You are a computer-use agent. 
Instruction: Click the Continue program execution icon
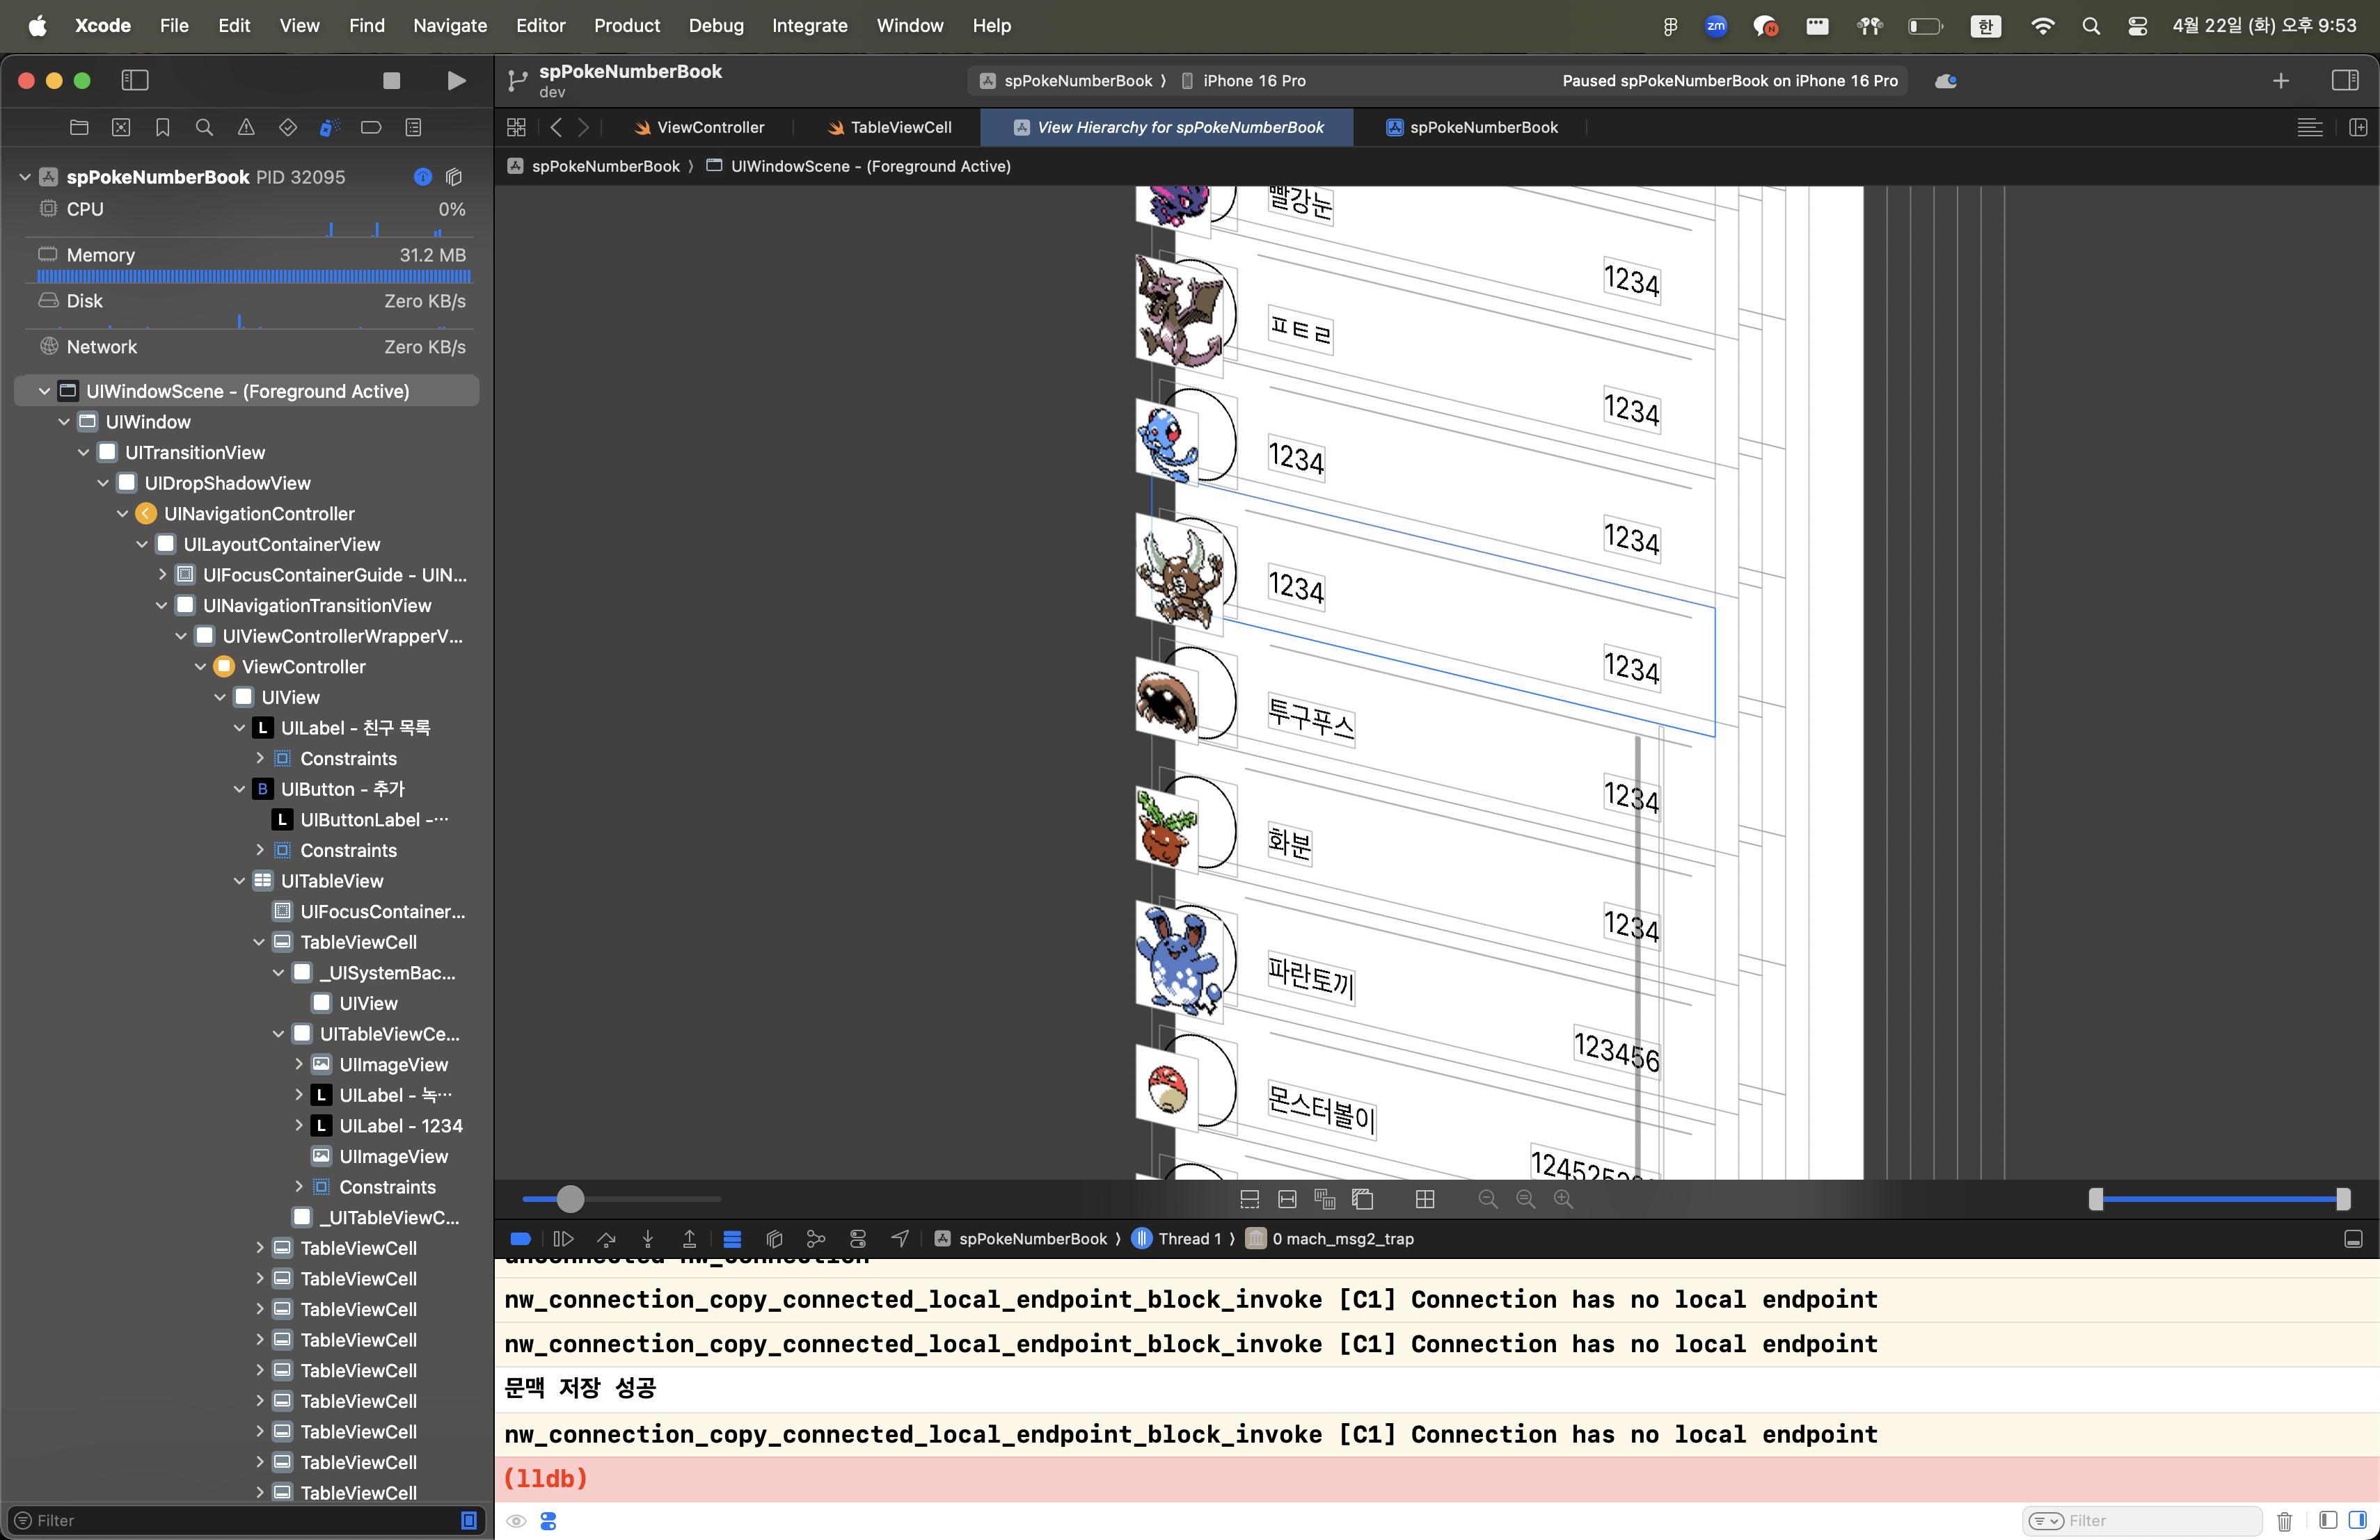pyautogui.click(x=563, y=1238)
